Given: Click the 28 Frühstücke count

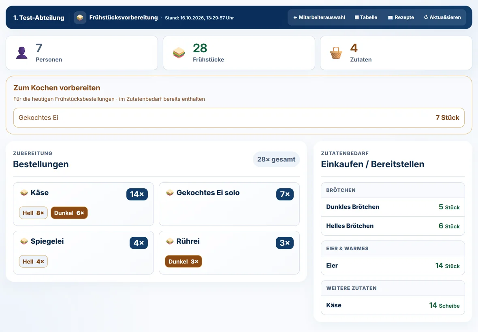Looking at the screenshot, I should pos(200,48).
